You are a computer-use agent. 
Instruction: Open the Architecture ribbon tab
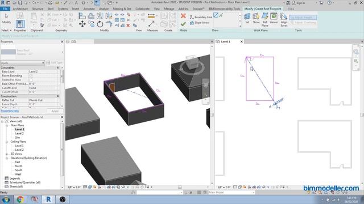(20, 9)
